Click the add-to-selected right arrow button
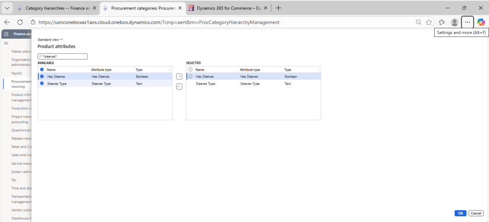 [179, 76]
